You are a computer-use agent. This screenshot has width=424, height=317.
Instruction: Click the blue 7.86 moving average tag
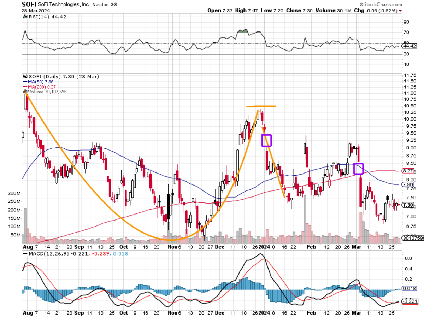click(x=408, y=184)
